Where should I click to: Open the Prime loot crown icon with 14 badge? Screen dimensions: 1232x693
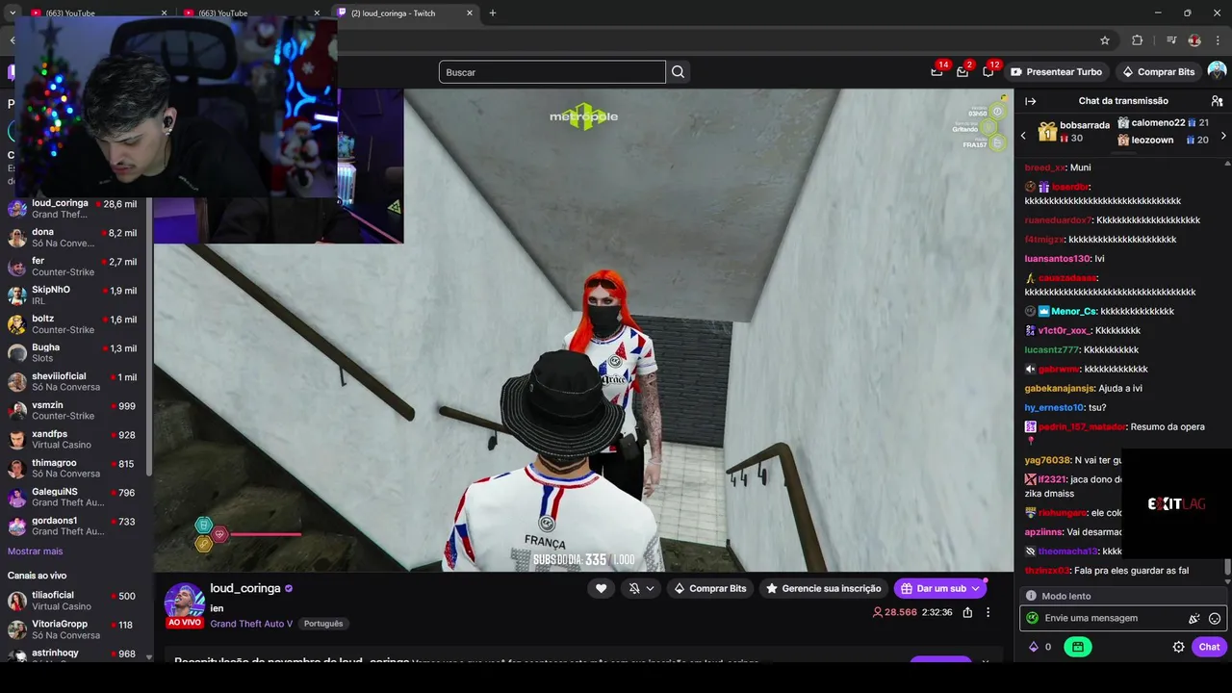tap(937, 71)
